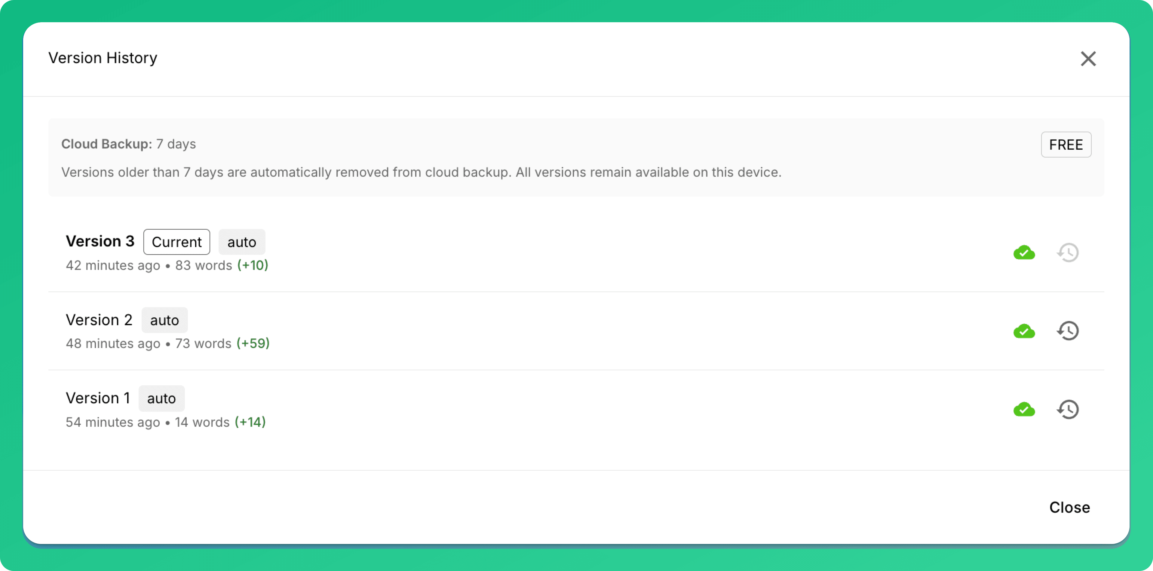
Task: Click the (+10) word change indicator
Action: tap(253, 265)
